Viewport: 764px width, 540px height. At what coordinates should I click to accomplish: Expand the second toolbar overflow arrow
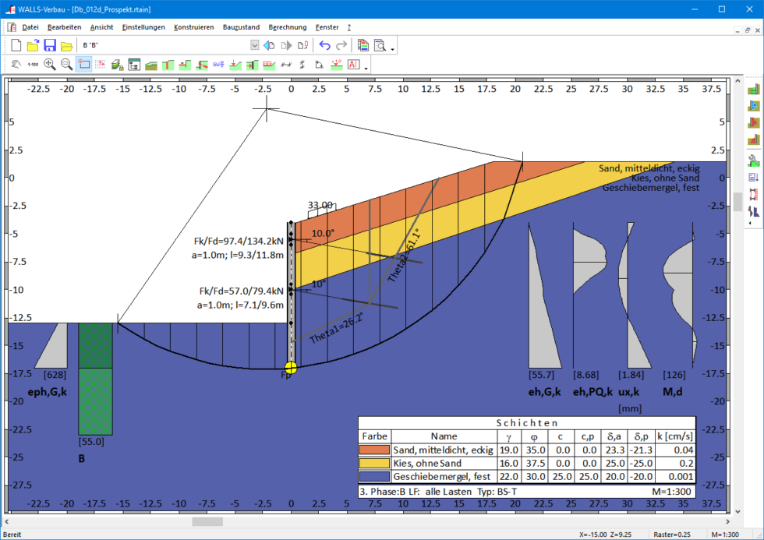pyautogui.click(x=366, y=68)
